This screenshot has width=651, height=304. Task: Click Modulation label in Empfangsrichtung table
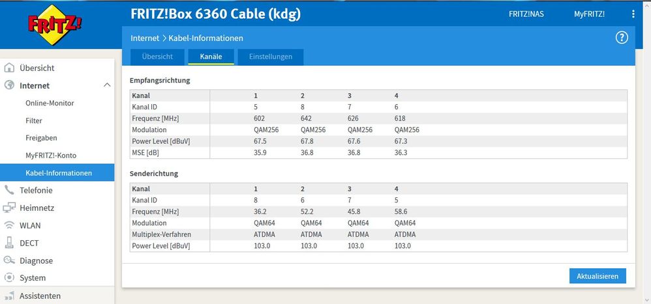pyautogui.click(x=149, y=130)
